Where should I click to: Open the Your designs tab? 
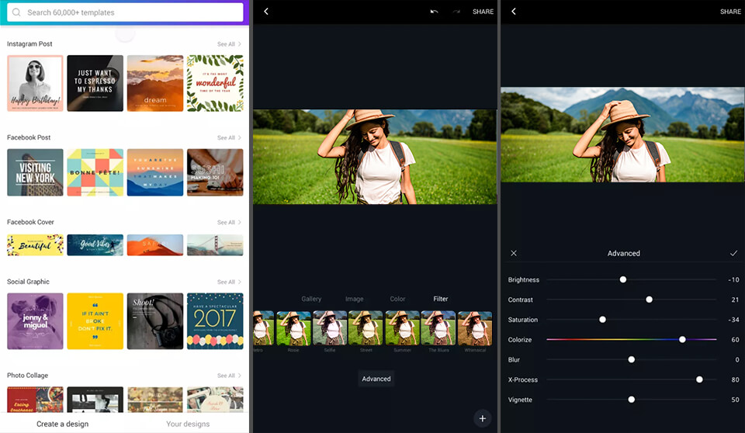coord(188,424)
